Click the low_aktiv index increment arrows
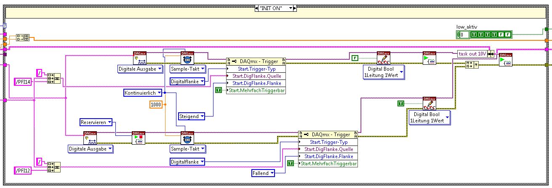Viewport: 552px width, 188px height. [x=458, y=35]
